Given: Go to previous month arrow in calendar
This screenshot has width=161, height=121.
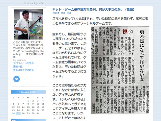Looking at the screenshot, I should click(19, 92).
